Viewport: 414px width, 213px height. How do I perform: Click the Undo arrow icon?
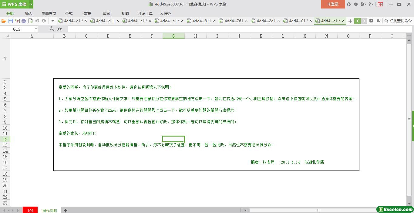tap(37, 21)
